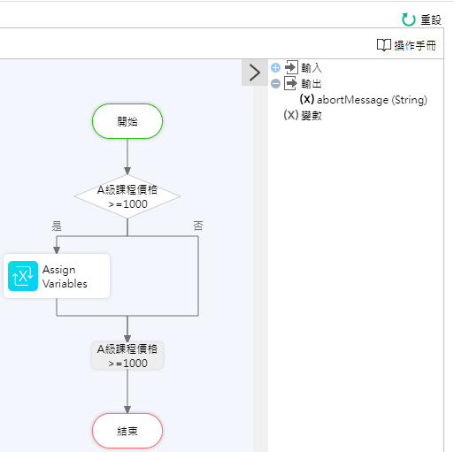
Task: Select the 開始 start node
Action: pyautogui.click(x=127, y=121)
